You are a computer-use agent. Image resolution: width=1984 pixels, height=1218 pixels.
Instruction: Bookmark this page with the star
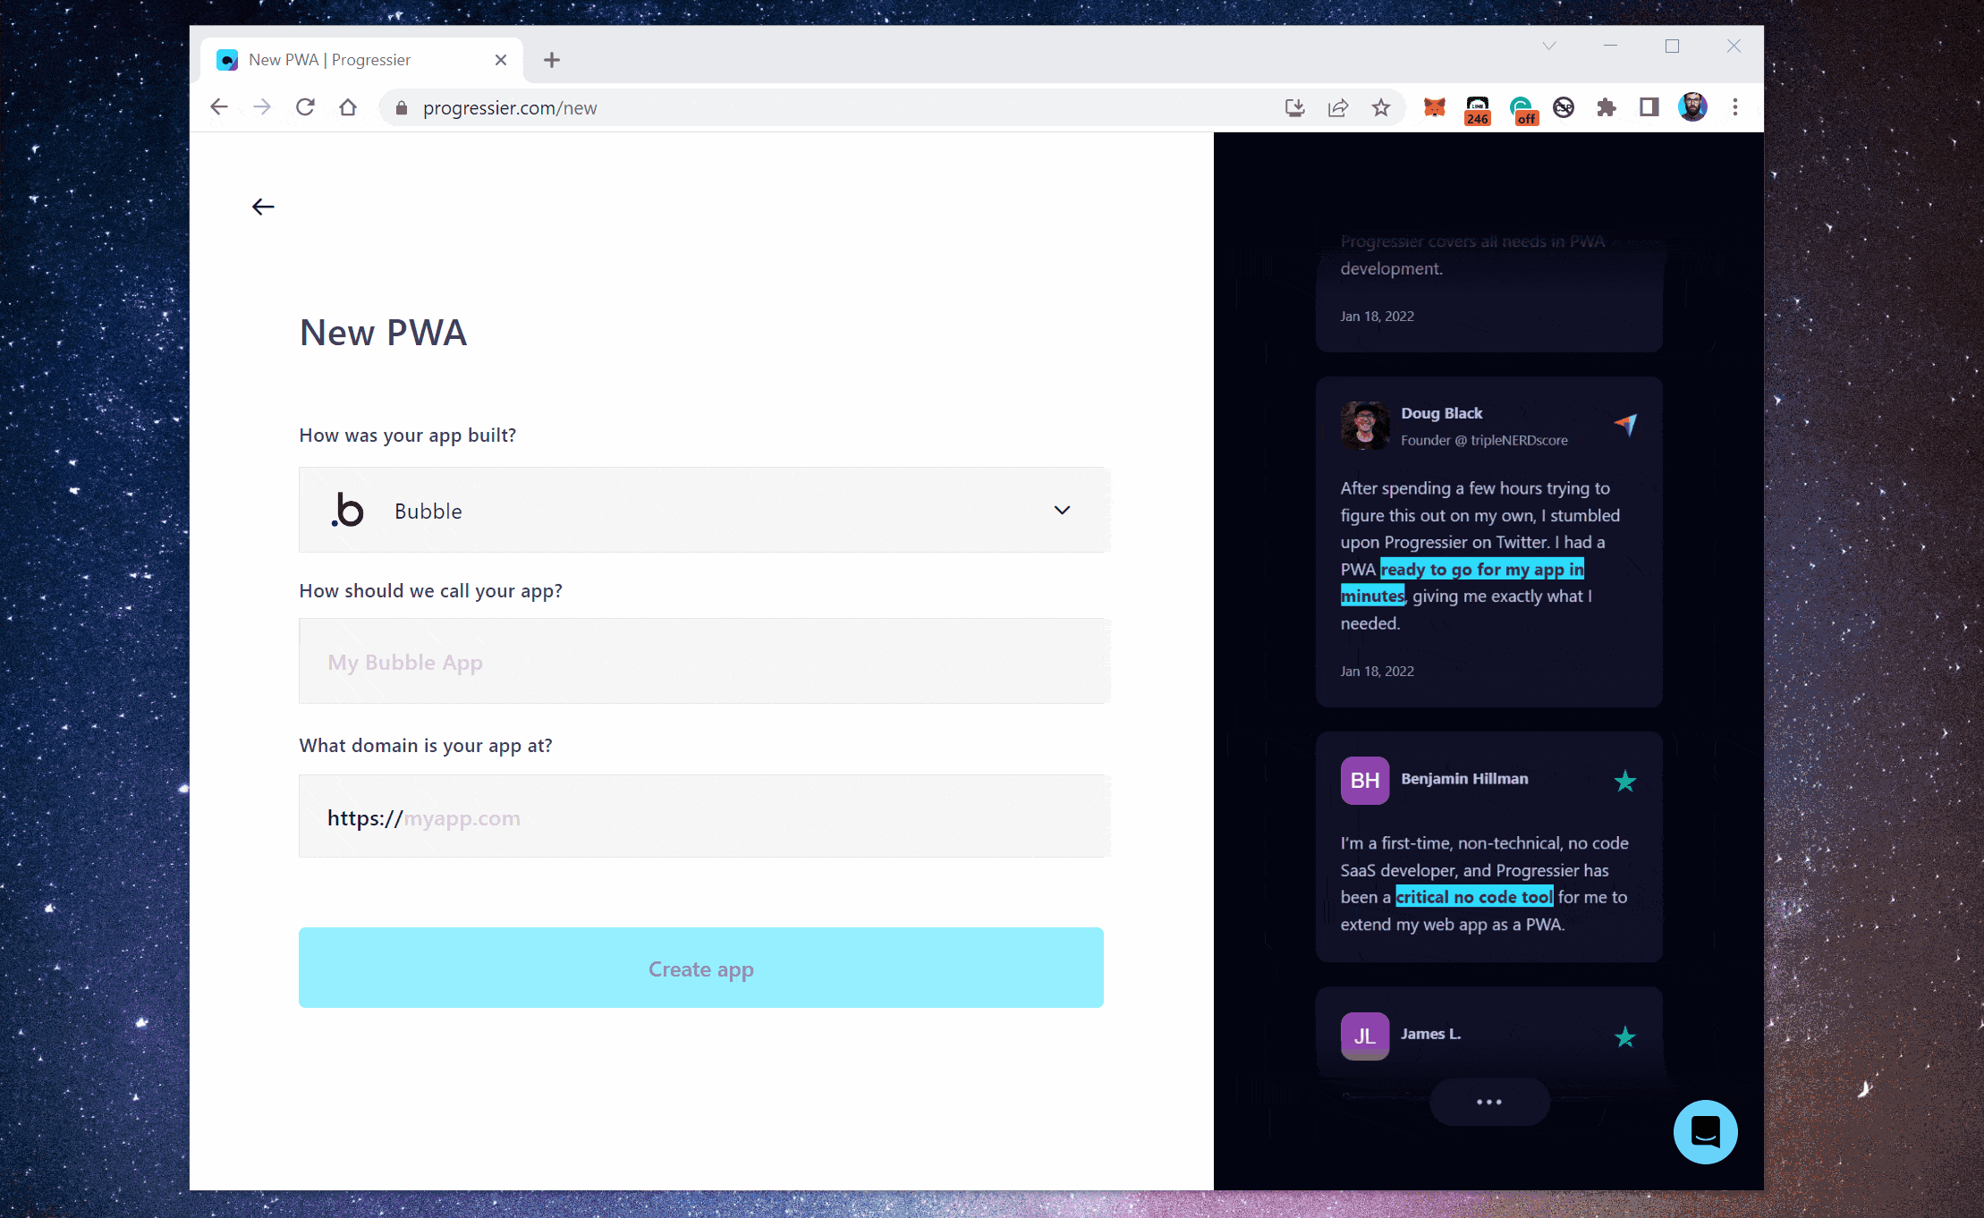tap(1381, 108)
